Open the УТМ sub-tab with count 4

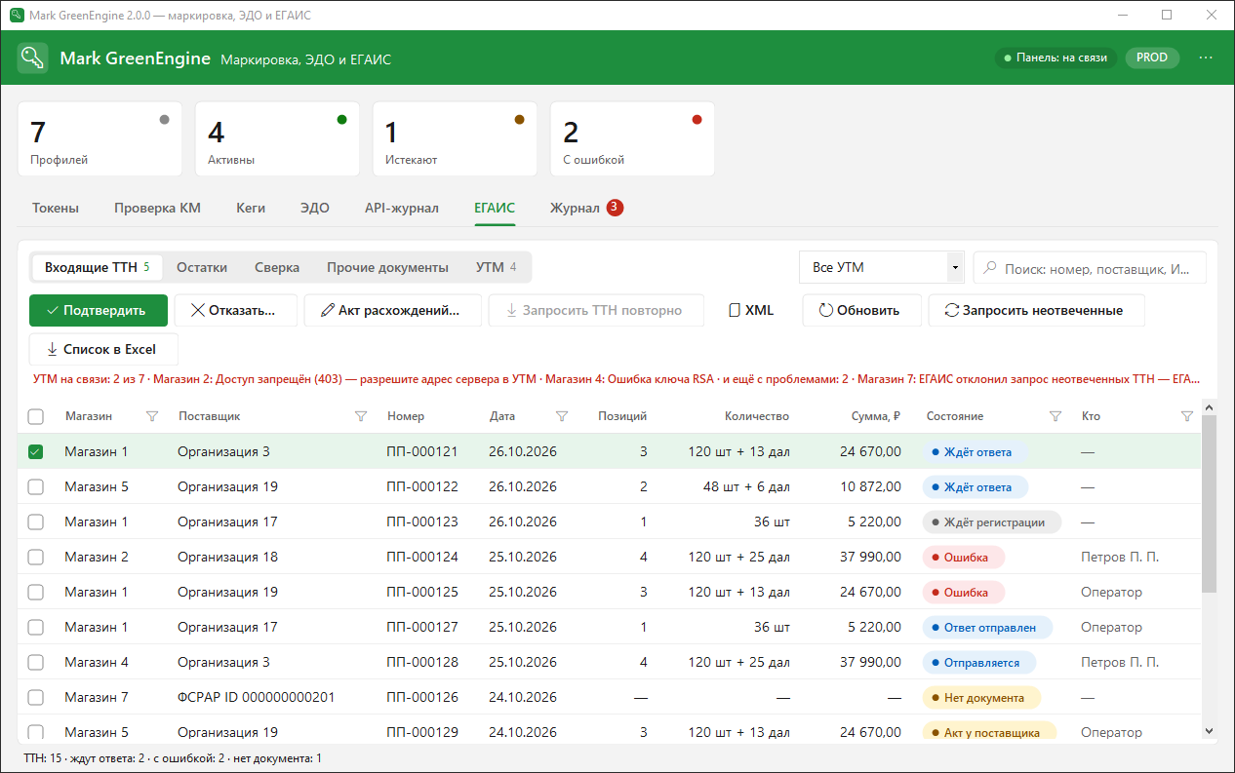pyautogui.click(x=497, y=267)
